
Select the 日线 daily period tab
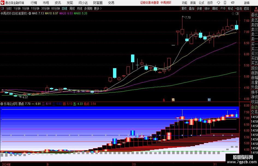point(64,8)
